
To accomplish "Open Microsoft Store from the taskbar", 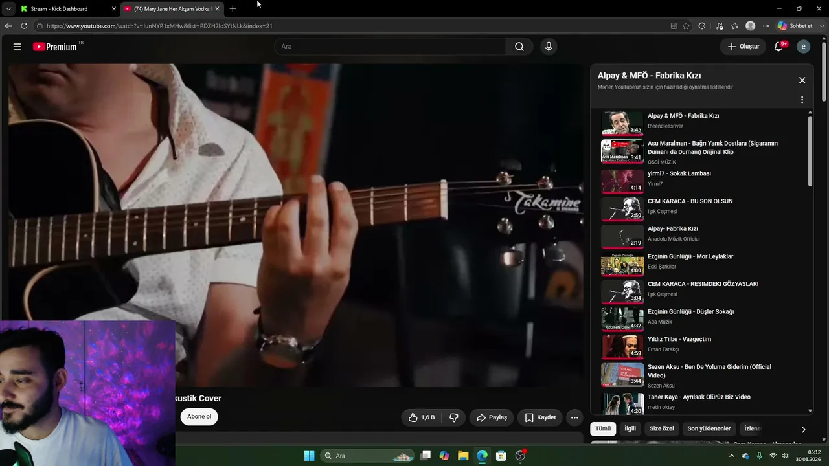I will [501, 456].
